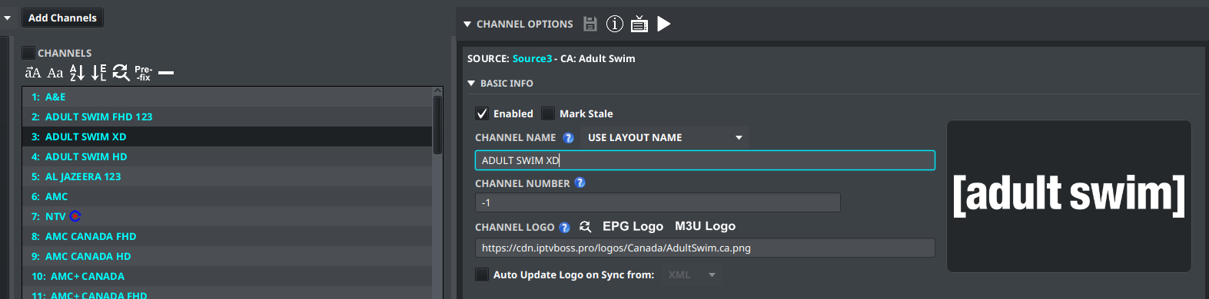Click the find and replace icon above the channel list
This screenshot has height=299, width=1209.
pos(121,73)
